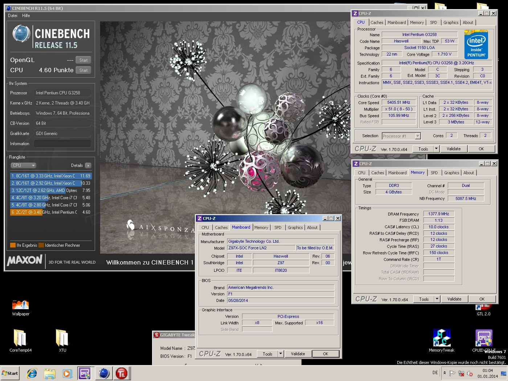Click the NB Frequency 5087.5 MHz value
The width and height of the screenshot is (508, 381).
click(466, 198)
